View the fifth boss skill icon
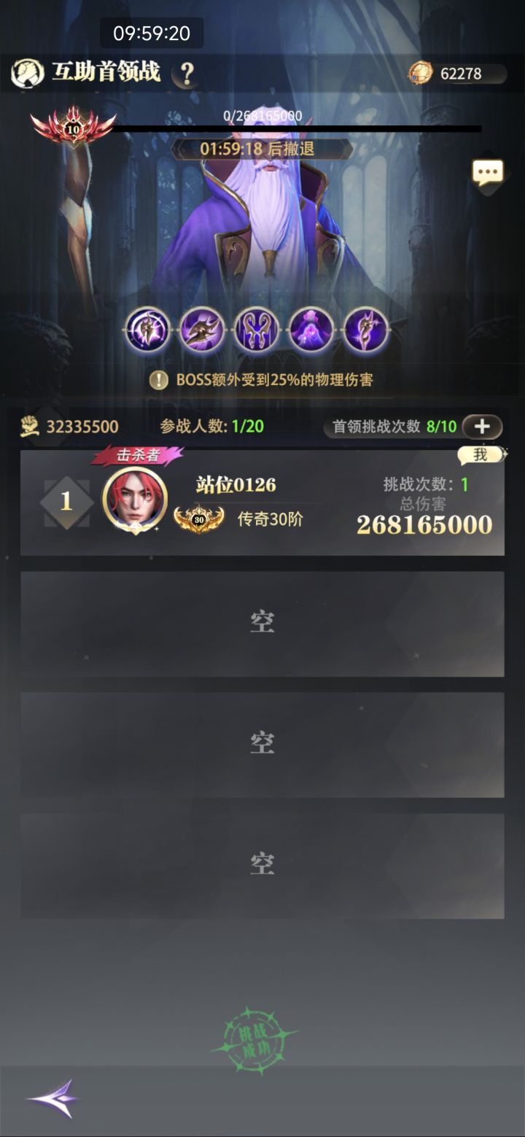 (365, 330)
